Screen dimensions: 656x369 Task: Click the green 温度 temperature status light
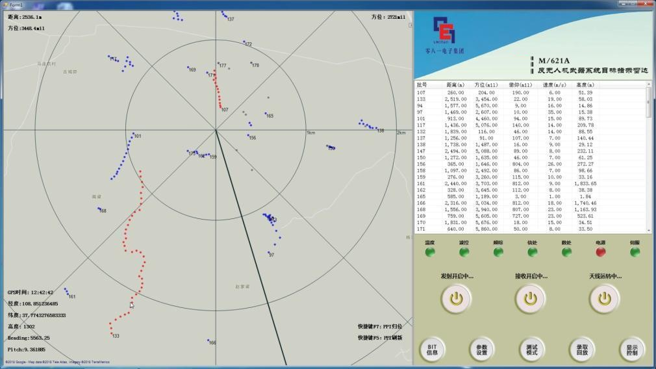tap(429, 252)
